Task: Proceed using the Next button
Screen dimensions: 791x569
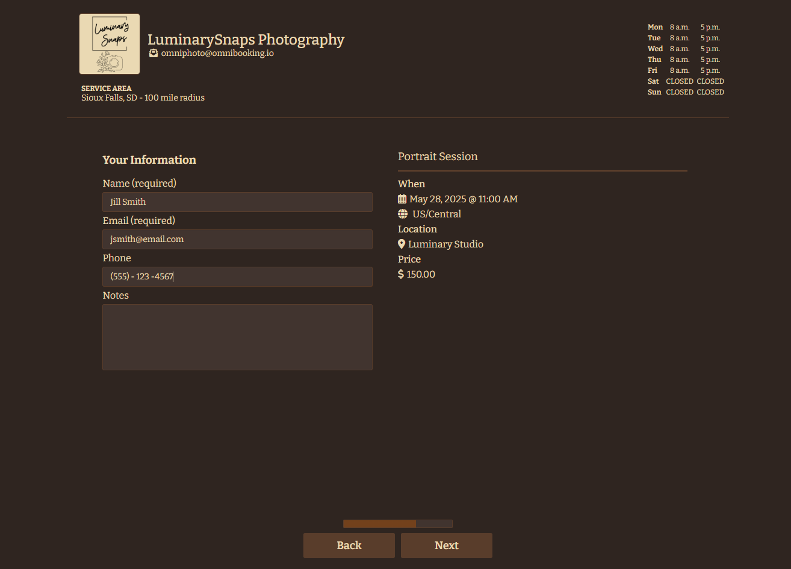Action: (x=447, y=546)
